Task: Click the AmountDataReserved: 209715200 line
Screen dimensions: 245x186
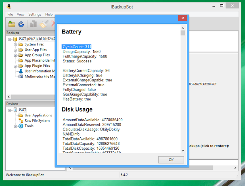Action: [x=92, y=124]
